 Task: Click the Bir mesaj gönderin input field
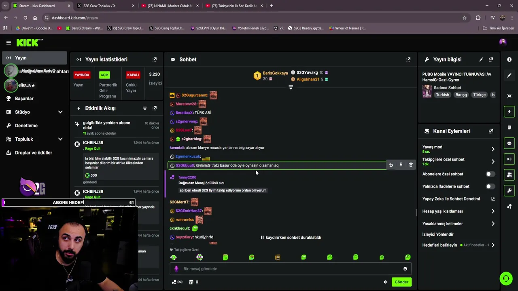tap(291, 269)
